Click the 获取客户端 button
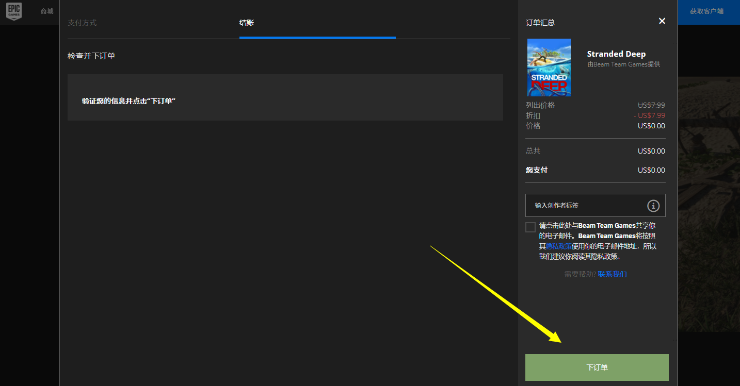The height and width of the screenshot is (386, 740). (x=706, y=11)
